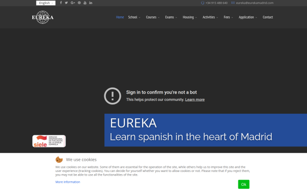This screenshot has width=307, height=192.
Task: Click the phone number +34 915 488 640
Action: pyautogui.click(x=216, y=3)
